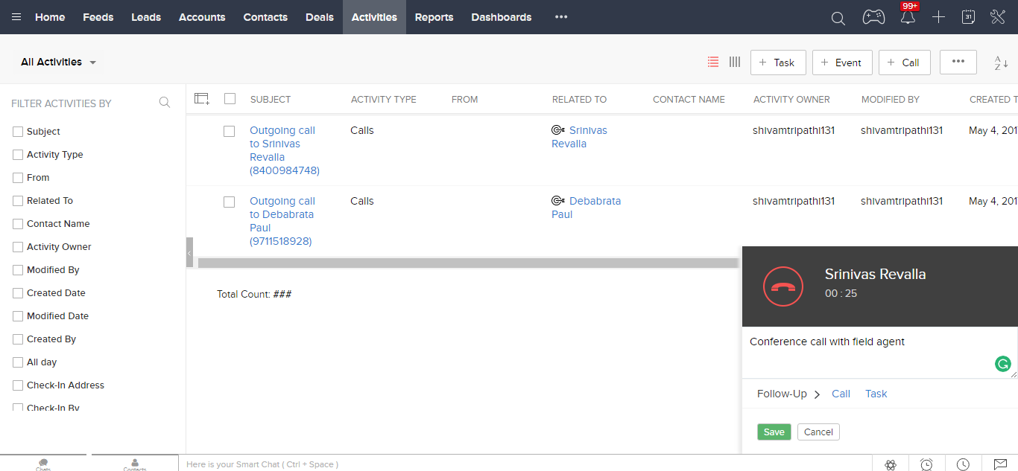Open the recent items clock icon
The height and width of the screenshot is (471, 1018).
[963, 464]
